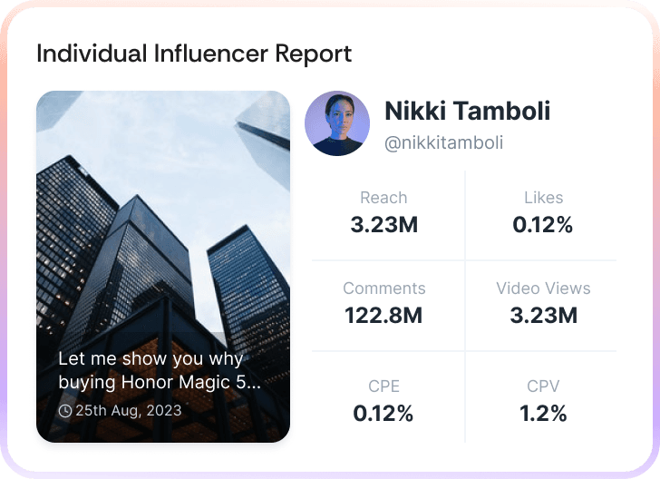Select the name Nikki Tamboli
This screenshot has height=479, width=660.
point(467,112)
